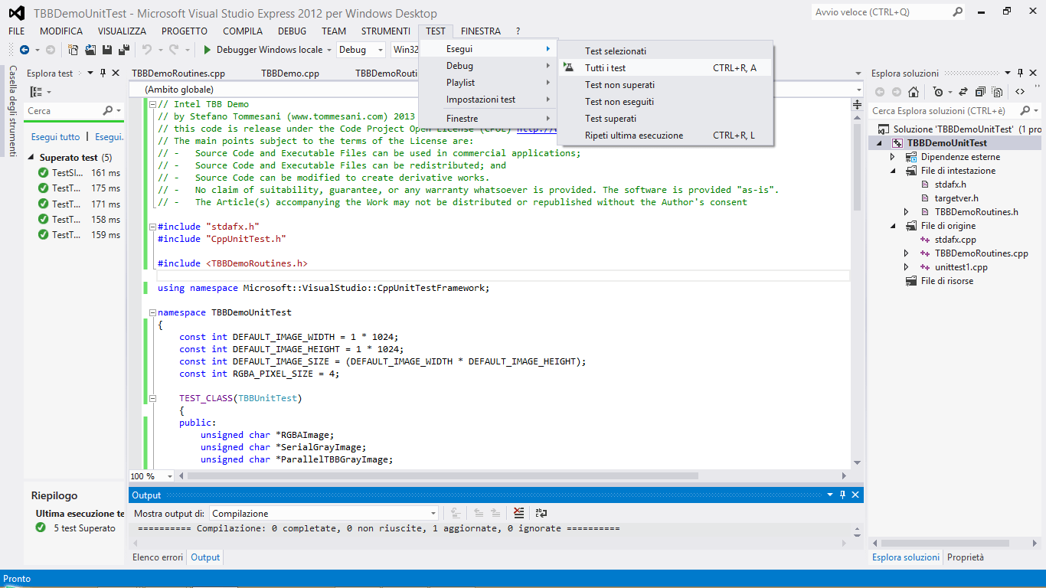Click the view code icon in Esplora soluzioni
1046x588 pixels.
point(1020,92)
